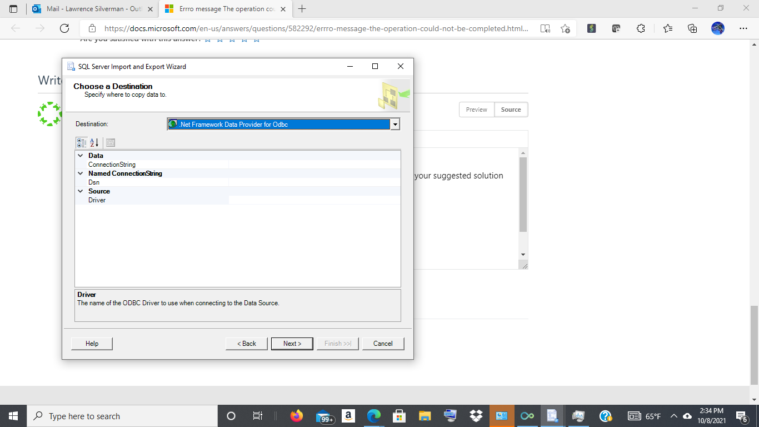759x427 pixels.
Task: Click the Driver value field
Action: pyautogui.click(x=314, y=200)
